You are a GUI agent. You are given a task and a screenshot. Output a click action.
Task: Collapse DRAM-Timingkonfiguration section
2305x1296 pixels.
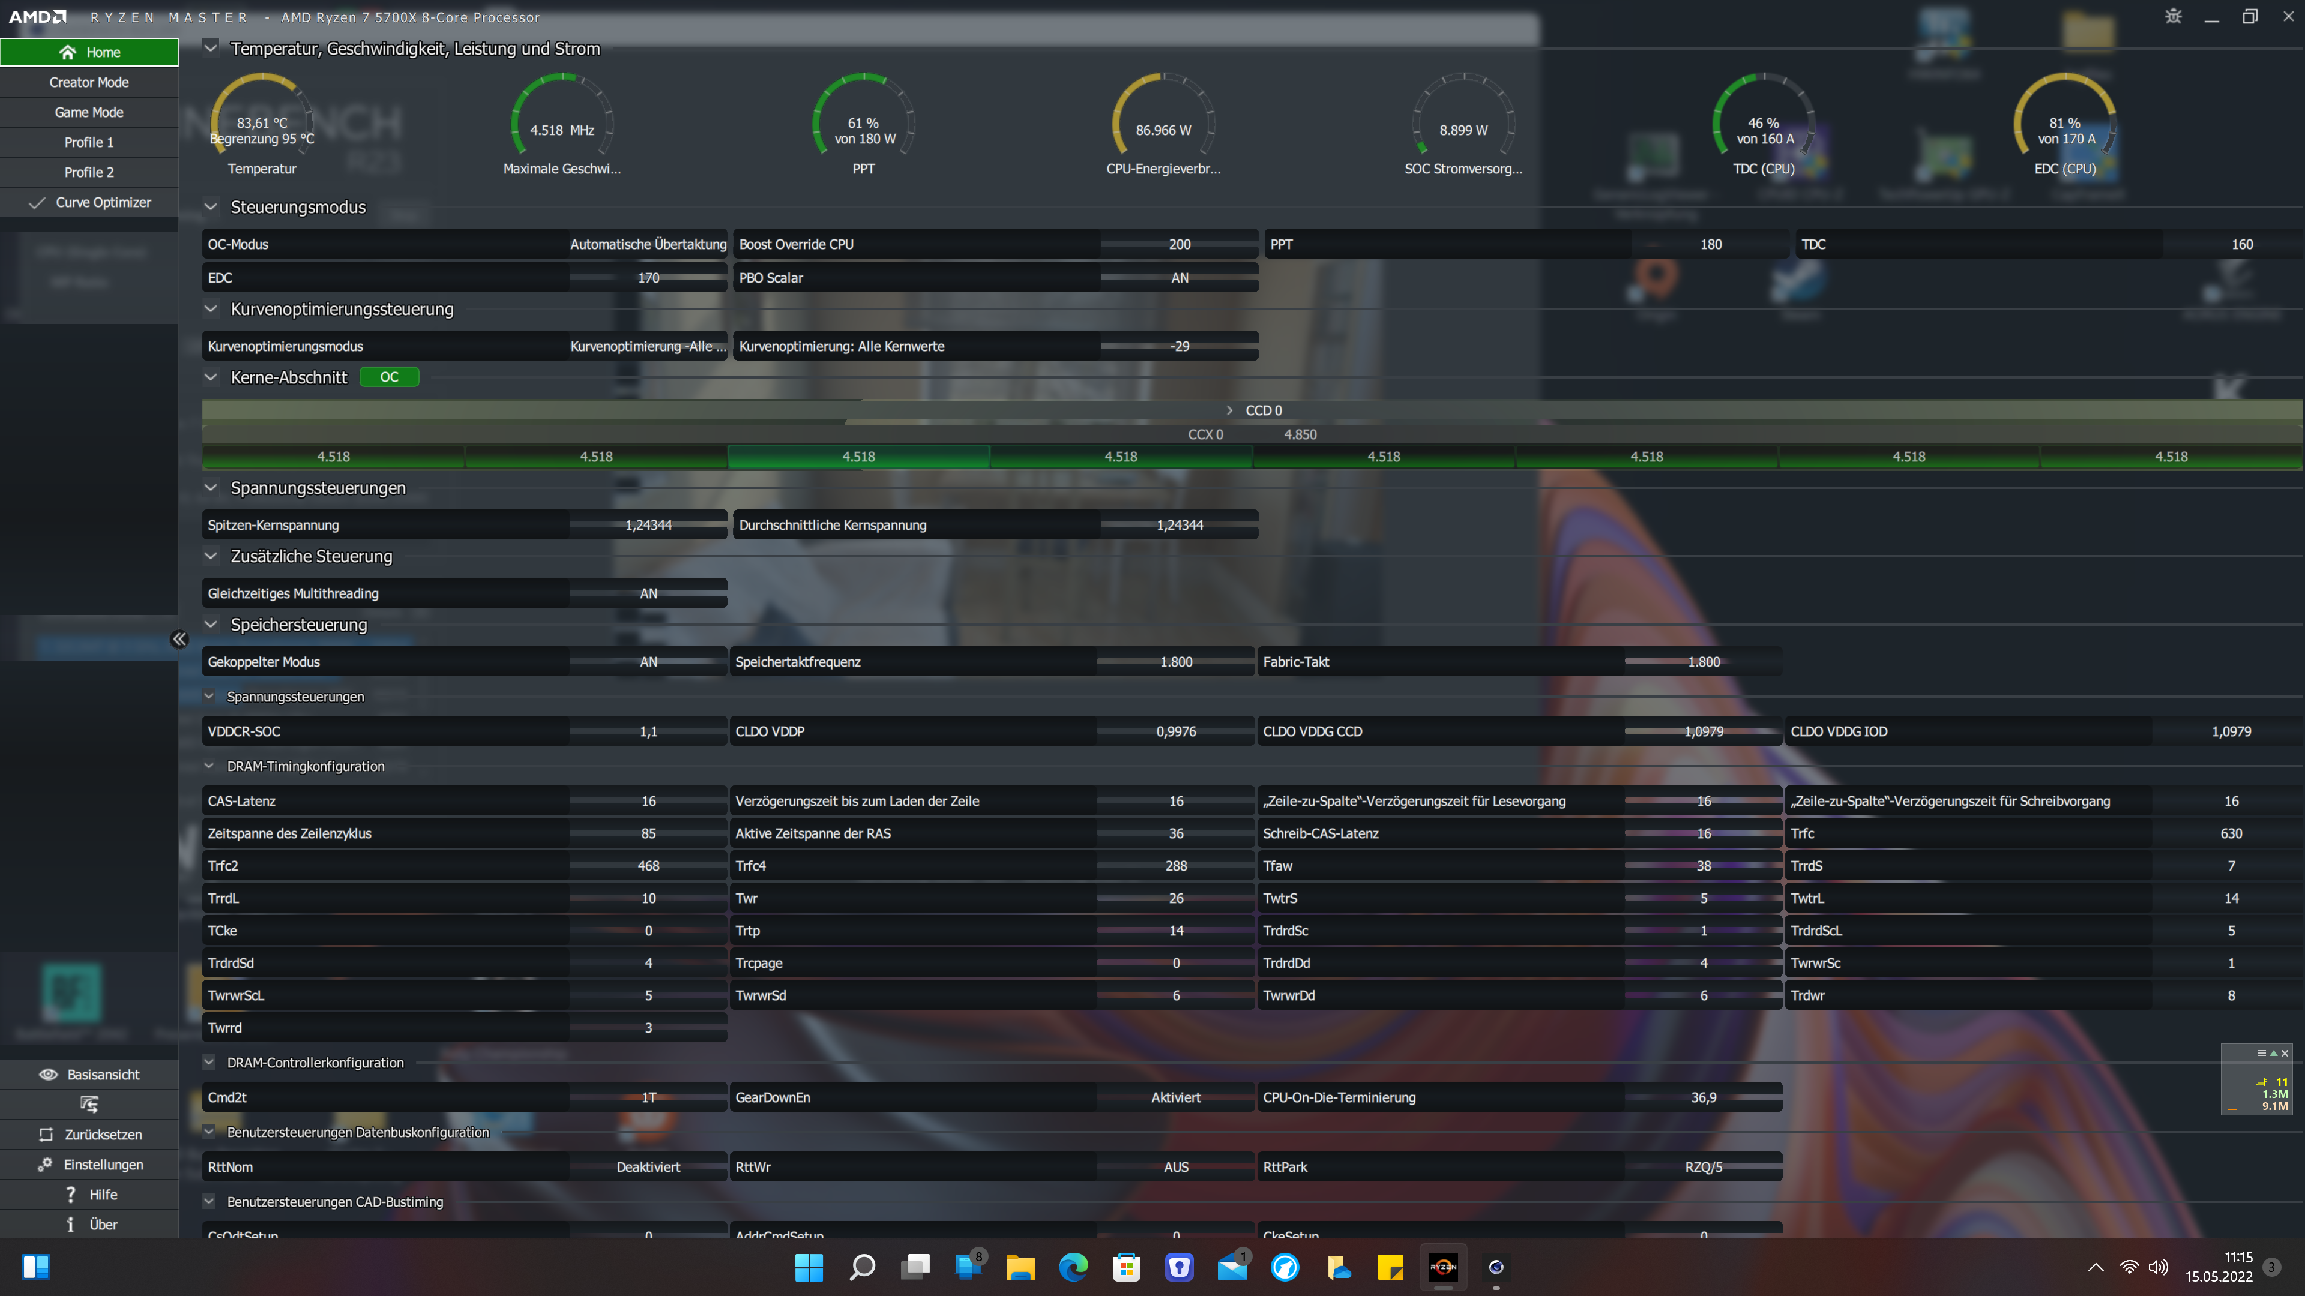tap(208, 766)
